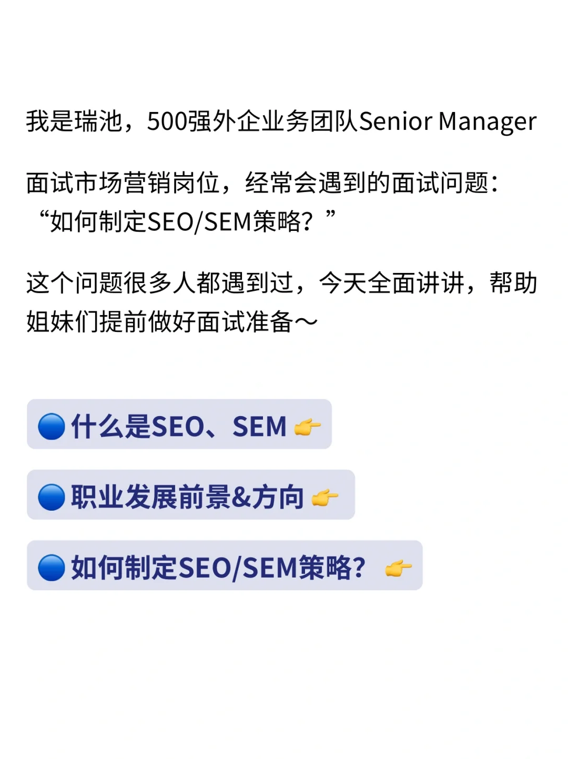Click the phrase 今天全面讲讲
The height and width of the screenshot is (759, 568).
click(392, 283)
